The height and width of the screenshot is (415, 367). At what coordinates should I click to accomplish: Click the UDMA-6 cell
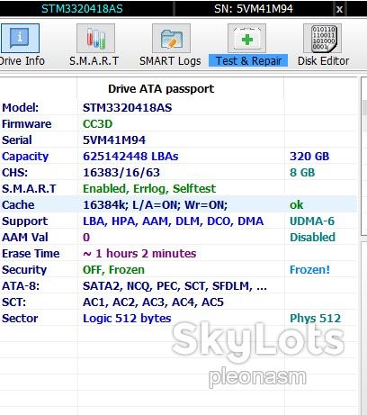tap(312, 221)
